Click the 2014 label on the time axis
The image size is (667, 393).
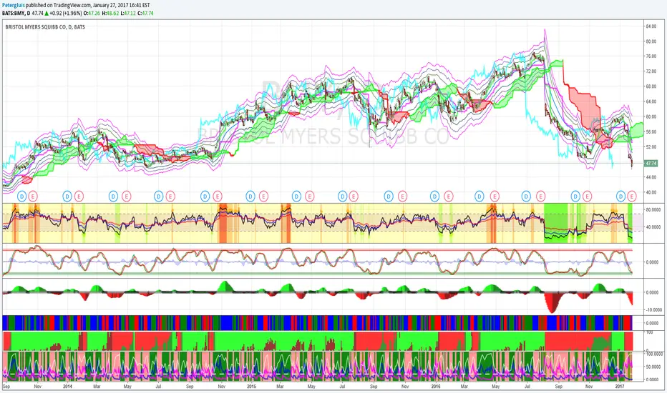67,387
